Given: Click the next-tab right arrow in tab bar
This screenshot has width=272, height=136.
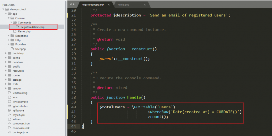Looking at the screenshot, I should [74, 5].
